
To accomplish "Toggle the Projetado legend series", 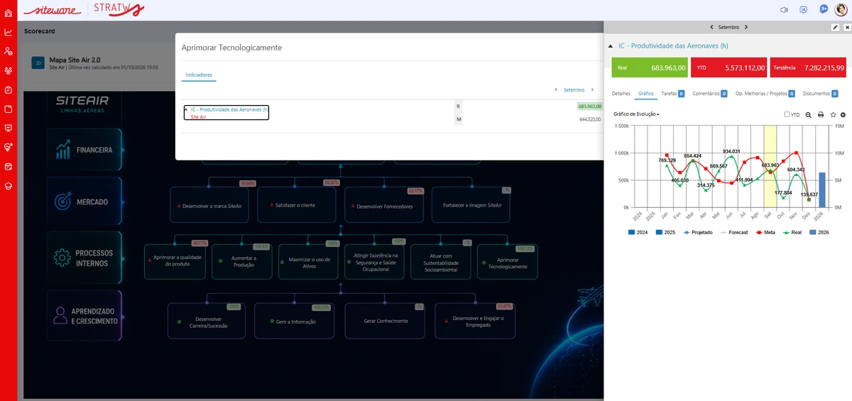I will coord(697,232).
